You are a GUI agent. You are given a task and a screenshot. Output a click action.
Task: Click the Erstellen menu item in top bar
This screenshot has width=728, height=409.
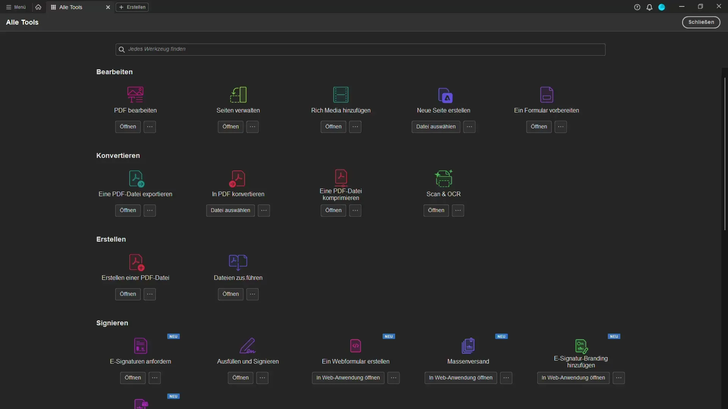point(132,6)
